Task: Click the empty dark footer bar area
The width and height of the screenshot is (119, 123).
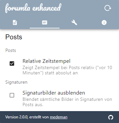Action: (87, 117)
